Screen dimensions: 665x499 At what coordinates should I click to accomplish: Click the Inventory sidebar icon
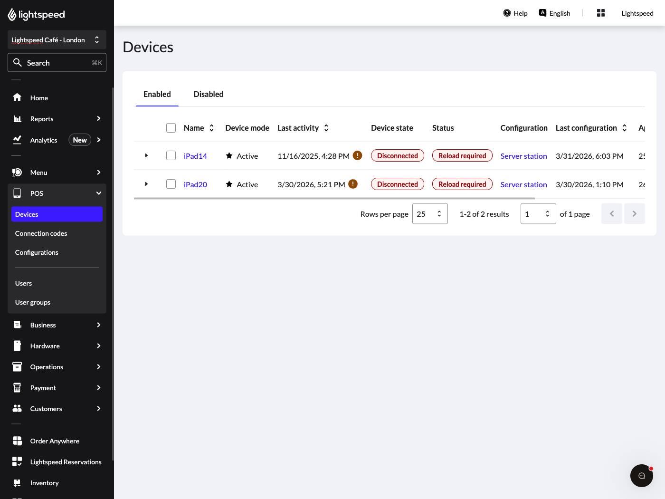[x=17, y=482]
